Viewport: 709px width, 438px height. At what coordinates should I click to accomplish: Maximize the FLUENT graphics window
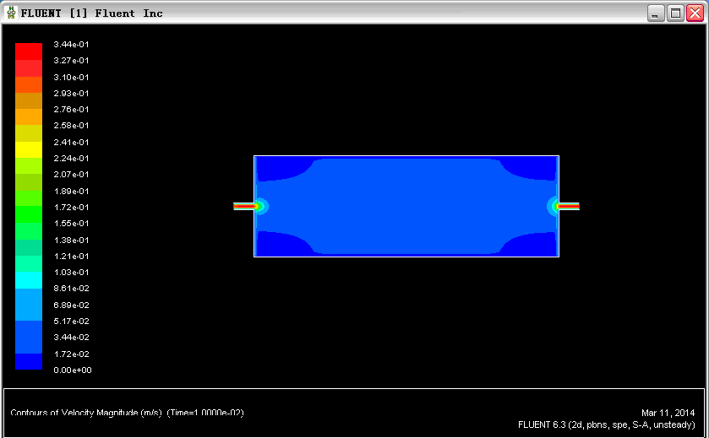pos(675,13)
